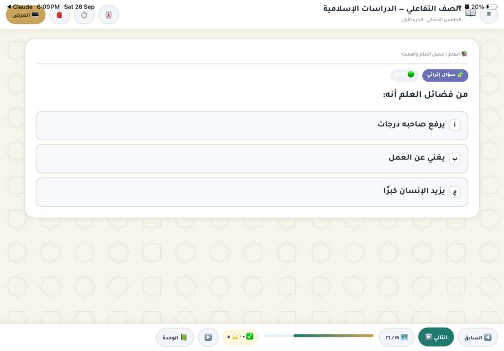Open the red backpack tool

click(59, 15)
